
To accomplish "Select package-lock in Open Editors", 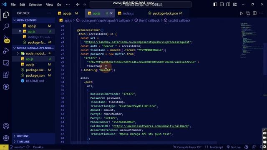I will (33, 42).
